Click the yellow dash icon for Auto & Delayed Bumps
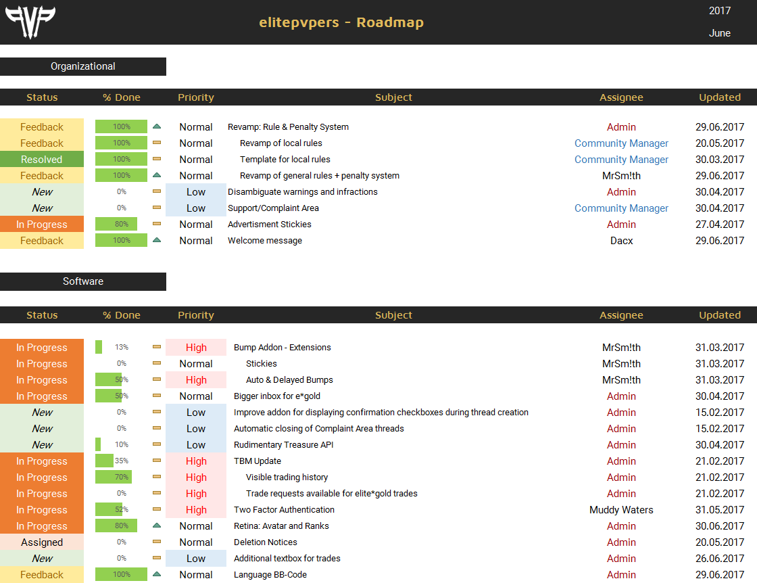Screen dimensions: 757x583 point(156,379)
